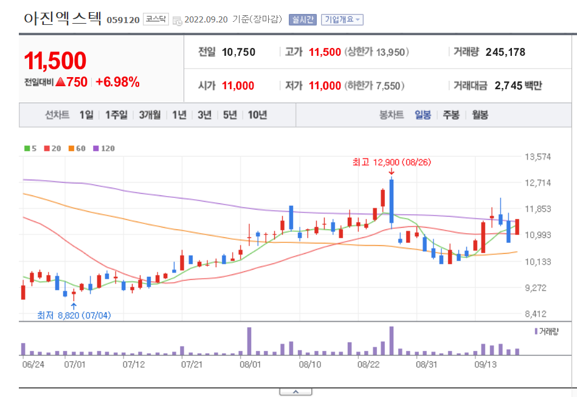Click the 07/21 date label on axis
577x397 pixels.
(x=192, y=364)
